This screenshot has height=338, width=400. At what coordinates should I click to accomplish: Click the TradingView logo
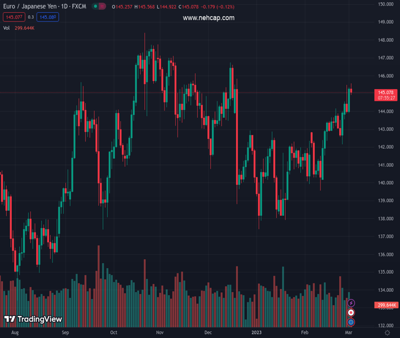coord(33,319)
